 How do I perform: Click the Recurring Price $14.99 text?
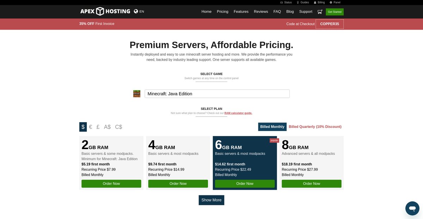166,170
